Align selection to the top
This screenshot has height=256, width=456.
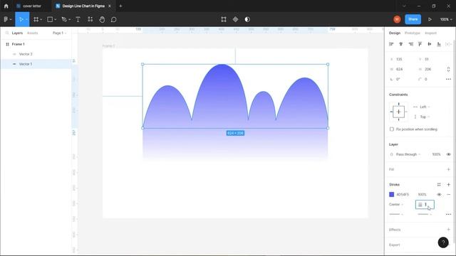(x=420, y=44)
